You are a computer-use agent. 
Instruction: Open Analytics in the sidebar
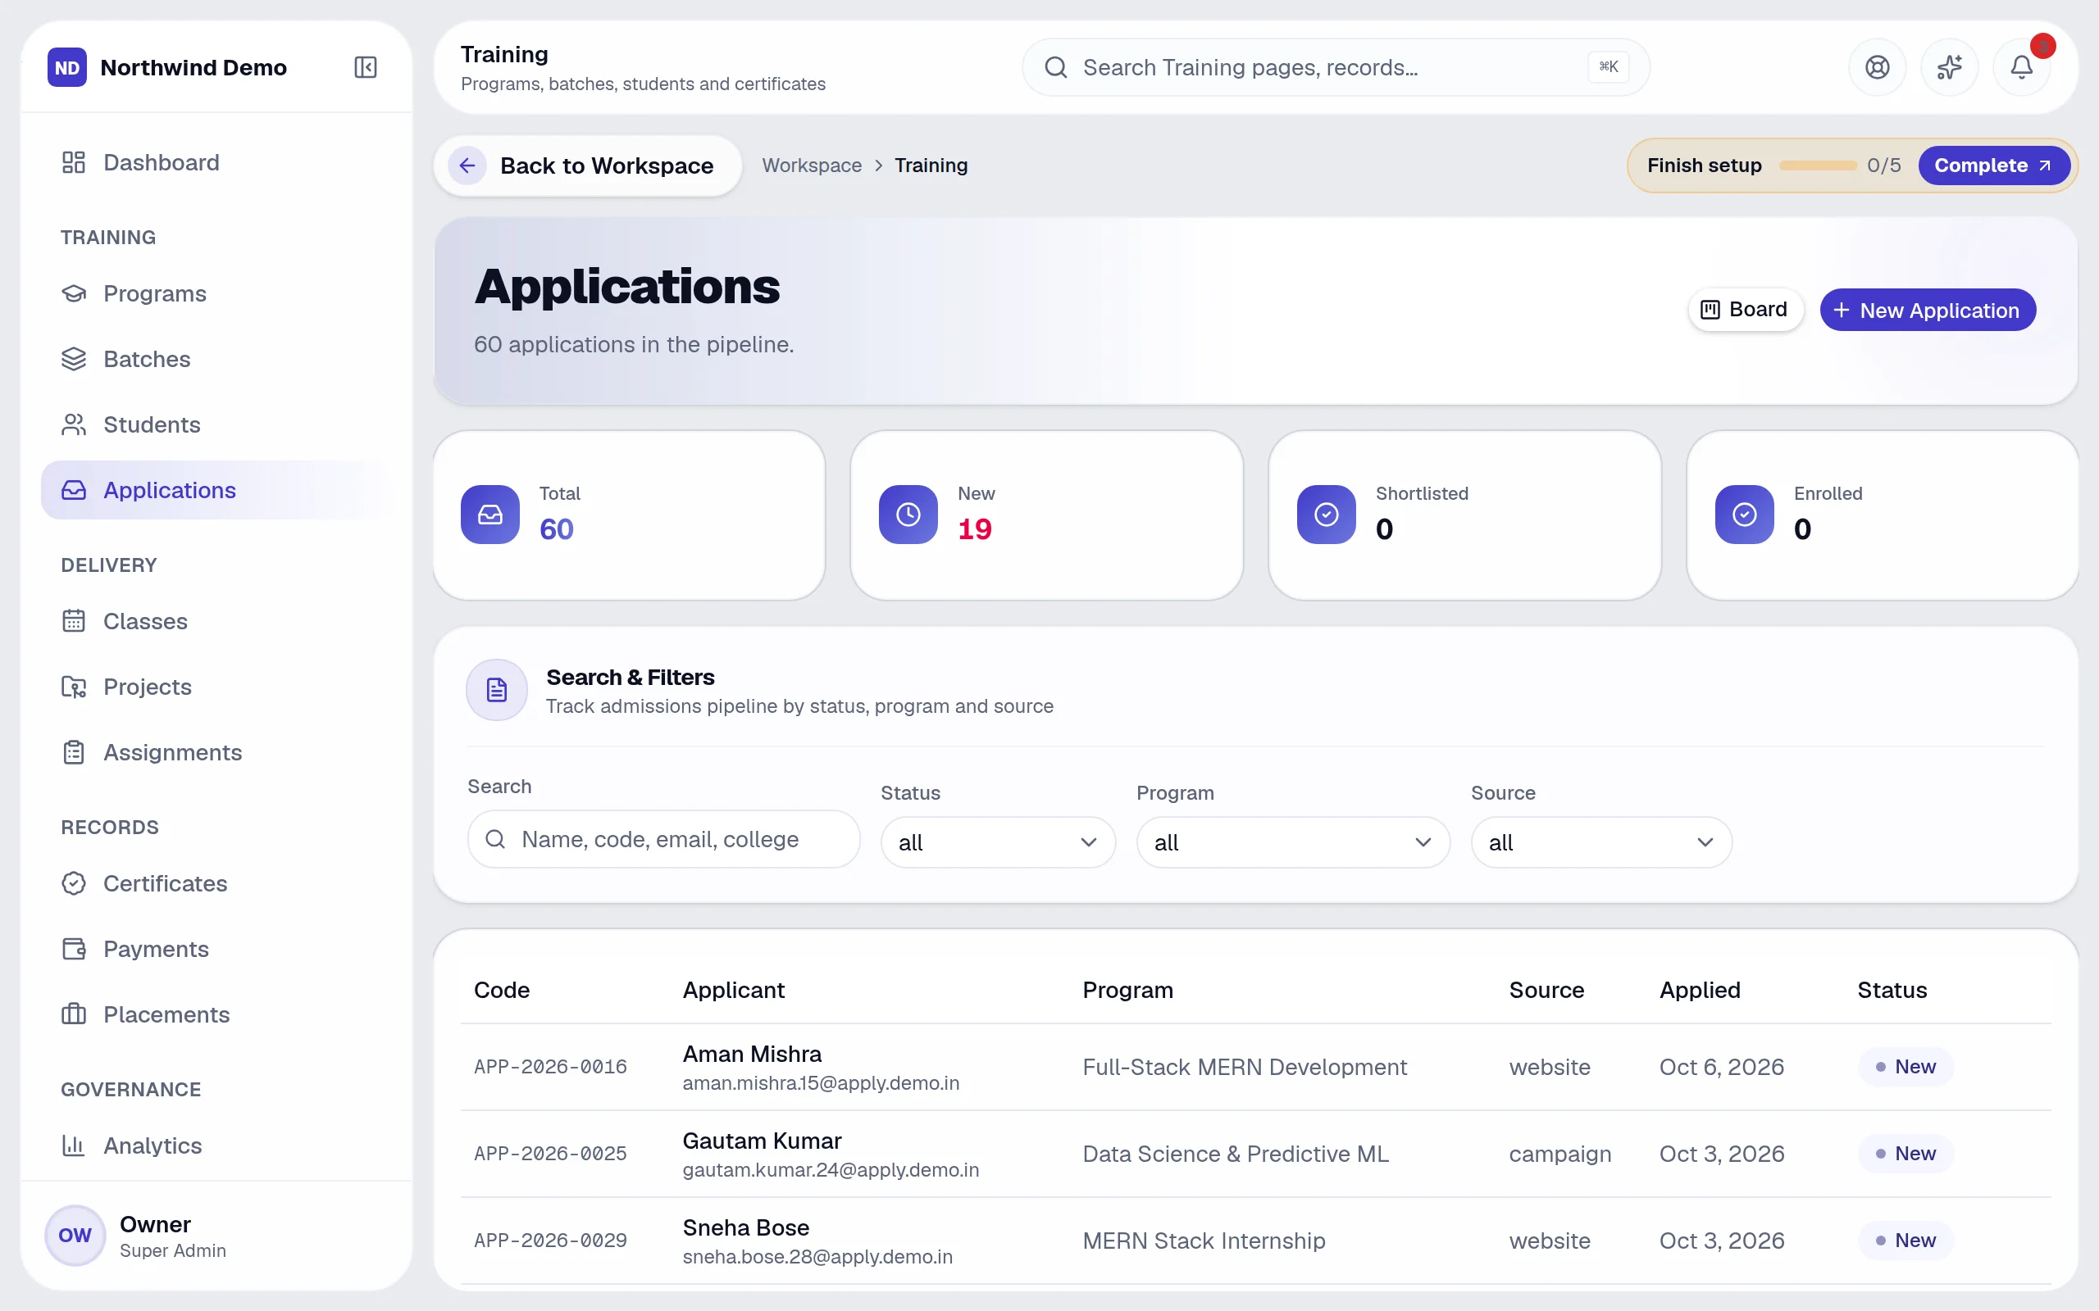pos(216,1145)
